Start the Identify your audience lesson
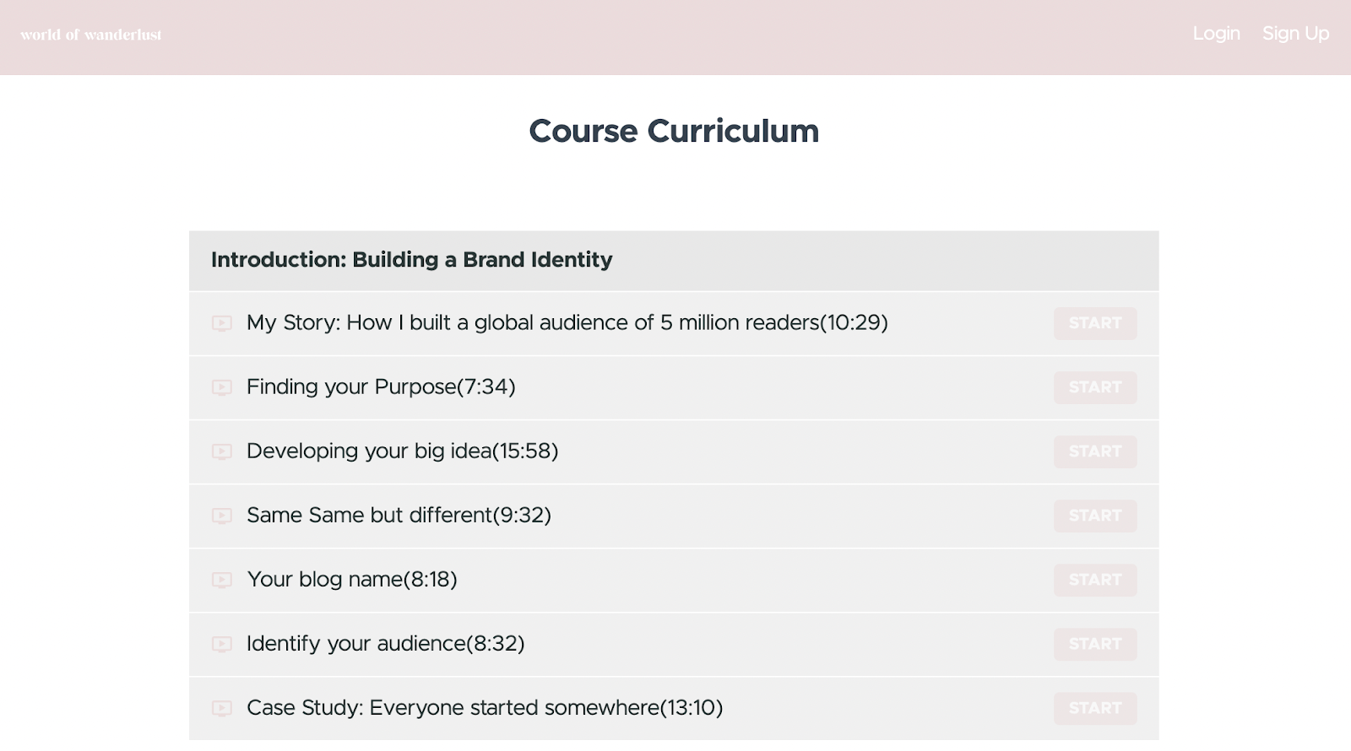 click(1094, 644)
